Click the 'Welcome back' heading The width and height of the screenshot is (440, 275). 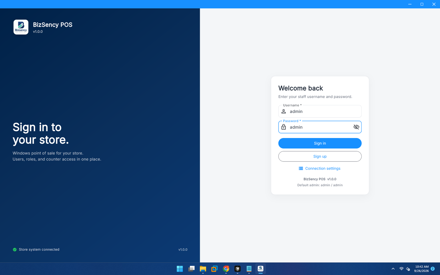pyautogui.click(x=301, y=88)
